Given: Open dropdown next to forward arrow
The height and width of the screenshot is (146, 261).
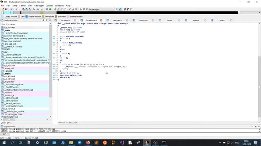Looking at the screenshot, I should point(19,9).
